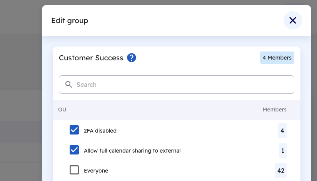Uncheck Allow full calendar sharing to external
The height and width of the screenshot is (181, 317).
[x=74, y=150]
